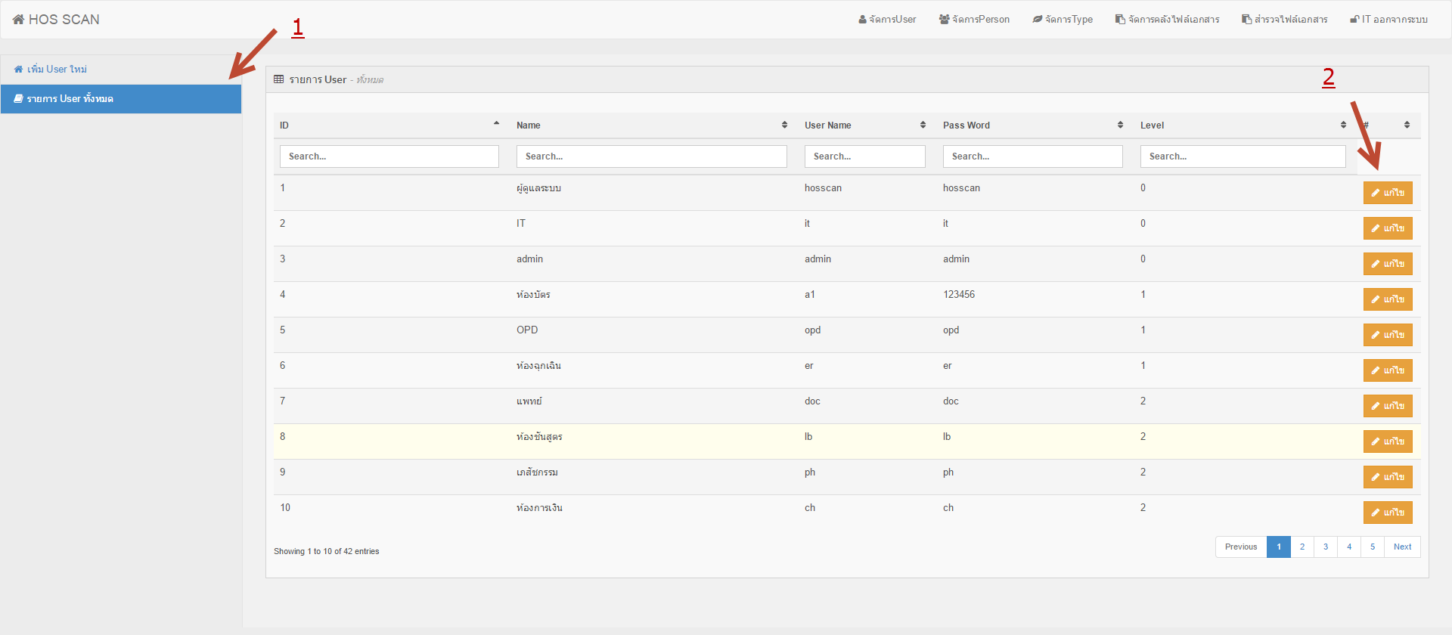Open จัดการคลังไฟล์เอกสาร menu item
1452x635 pixels.
click(1167, 20)
